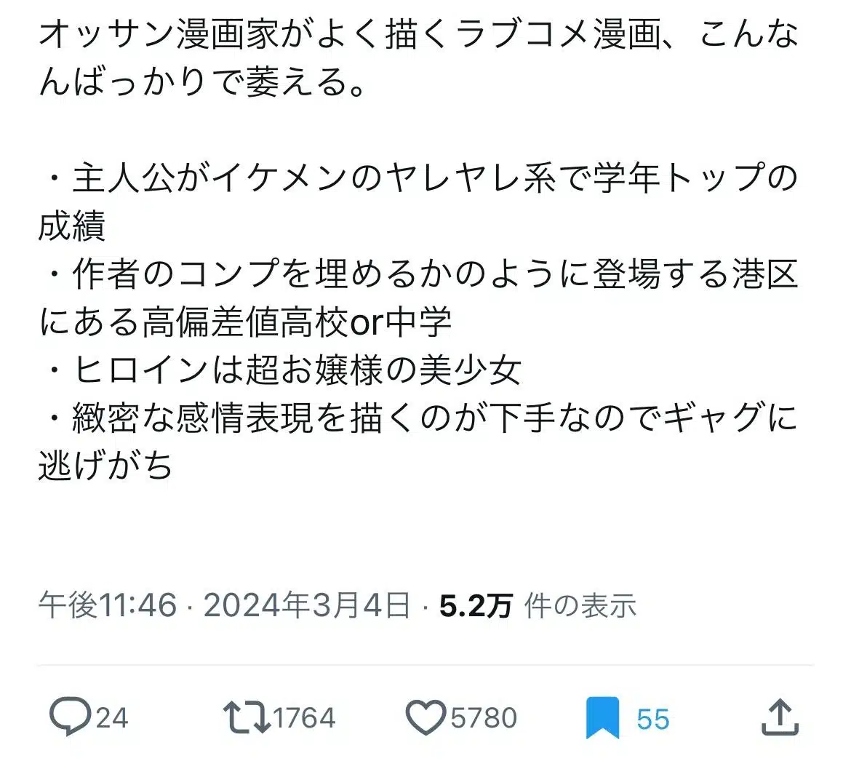The image size is (851, 761).
Task: Reply to the post via the comment icon
Action: [x=71, y=717]
